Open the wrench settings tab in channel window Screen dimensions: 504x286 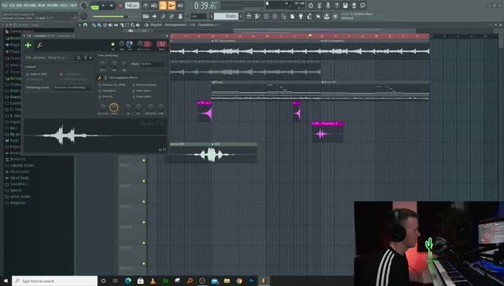click(39, 46)
